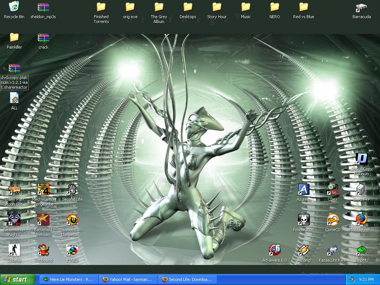Launch Kazaa Lite K++ shortcut
Screen dimensions: 380x285
pyautogui.click(x=332, y=250)
